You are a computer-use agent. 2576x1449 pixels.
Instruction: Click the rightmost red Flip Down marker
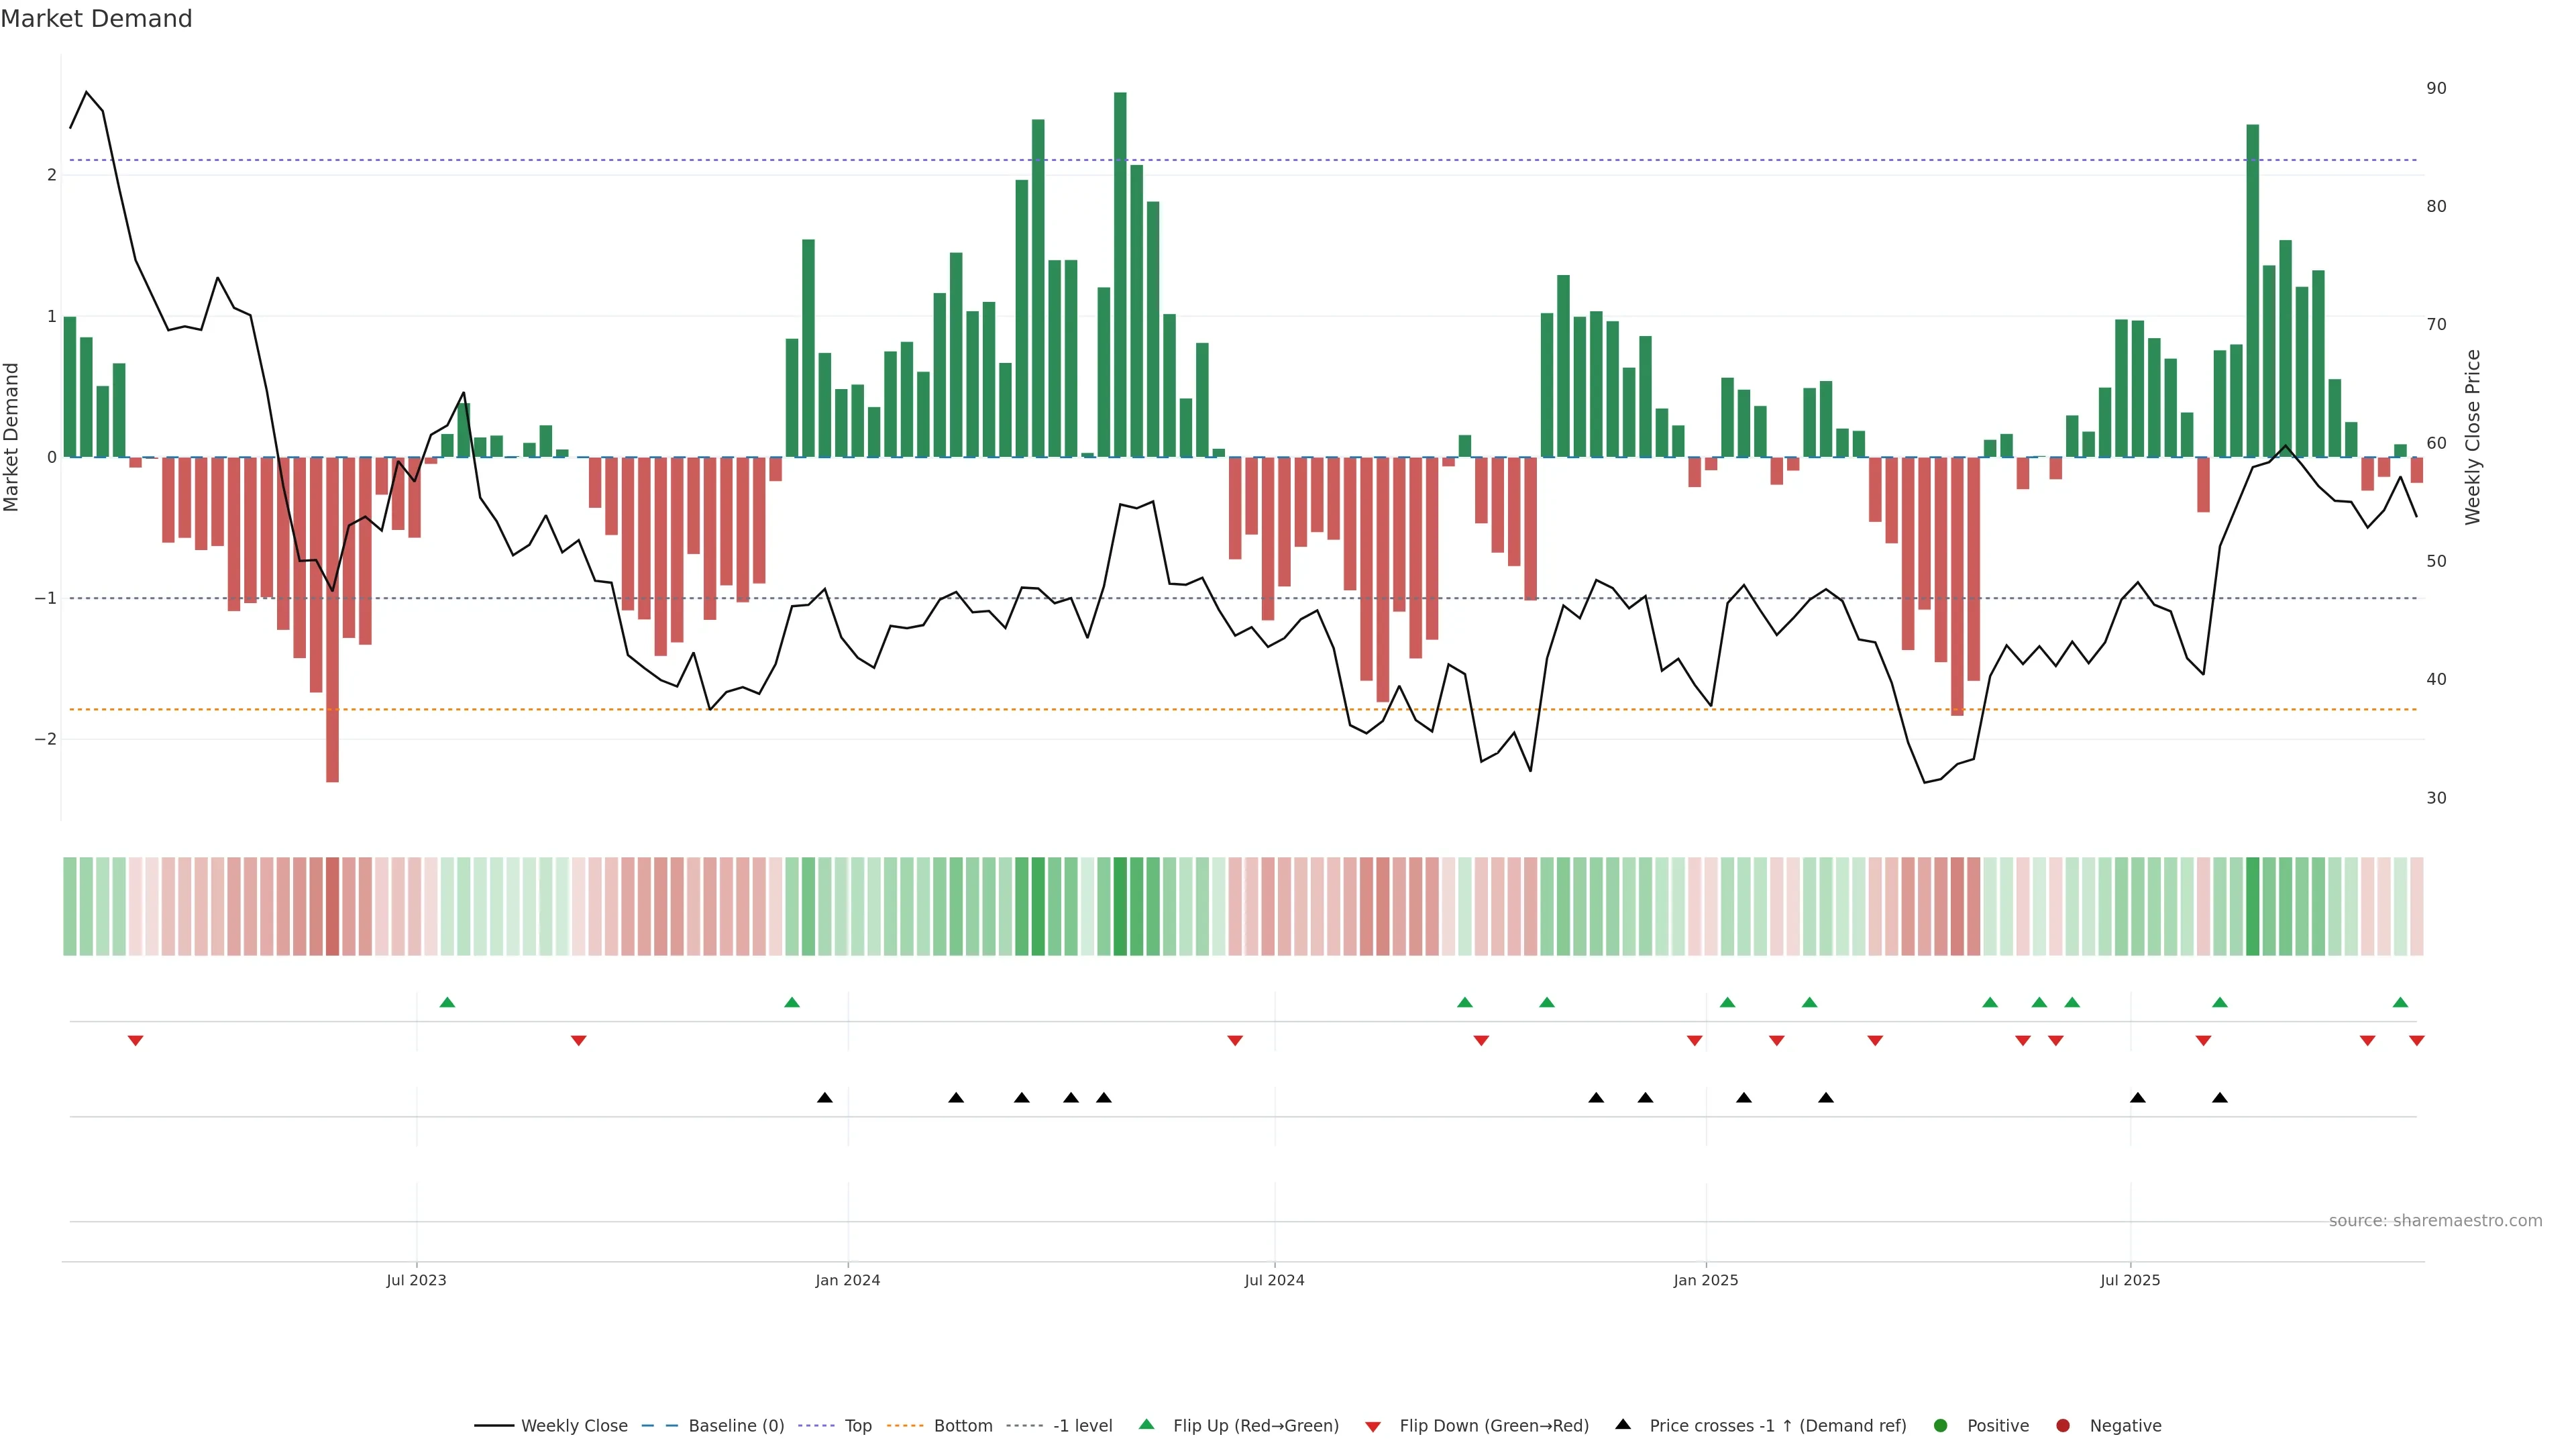click(x=2417, y=1041)
